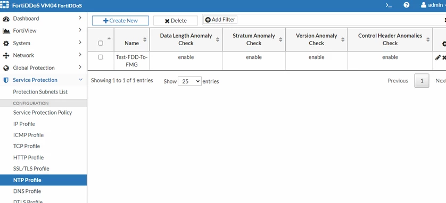
Task: Go to the Previous page
Action: click(398, 81)
